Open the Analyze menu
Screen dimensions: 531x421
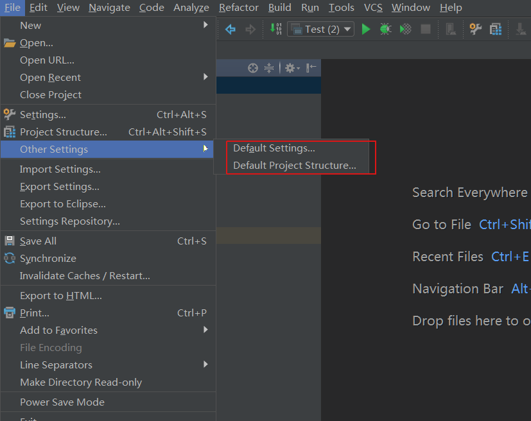(191, 8)
